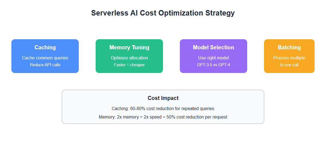Image resolution: width=326 pixels, height=146 pixels.
Task: Click the "GPT-3.5 vs GPT-4" line
Action: [214, 65]
